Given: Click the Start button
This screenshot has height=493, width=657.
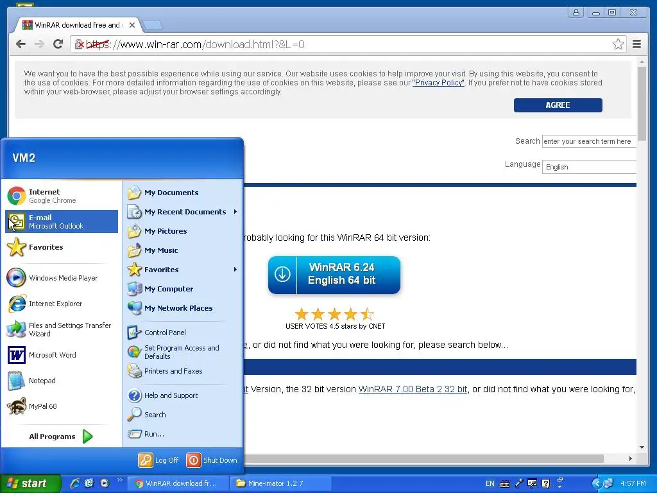Looking at the screenshot, I should (30, 483).
